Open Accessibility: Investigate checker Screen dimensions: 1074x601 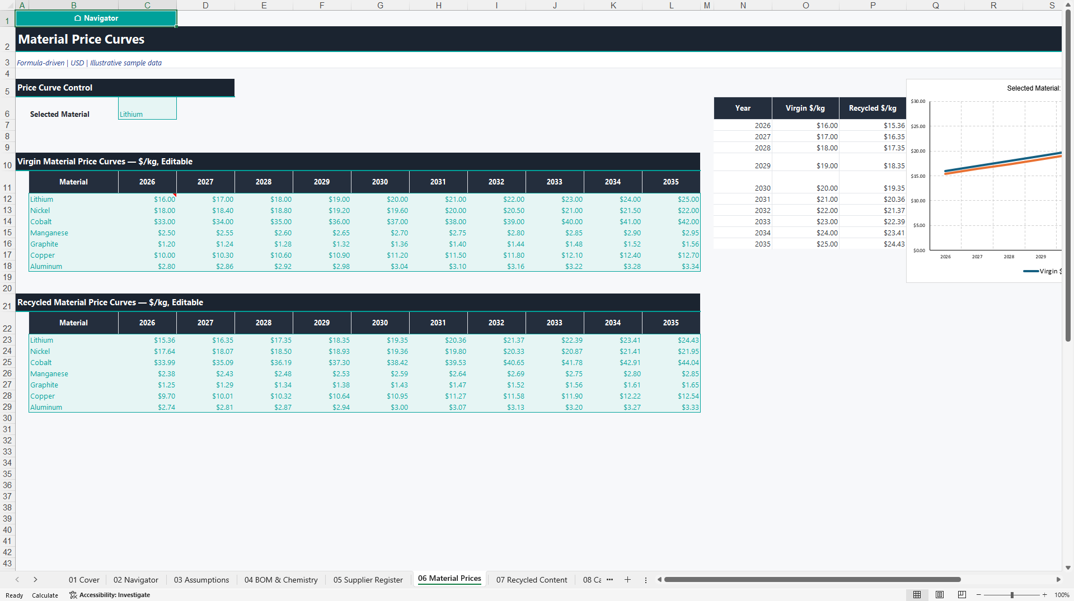tap(110, 595)
